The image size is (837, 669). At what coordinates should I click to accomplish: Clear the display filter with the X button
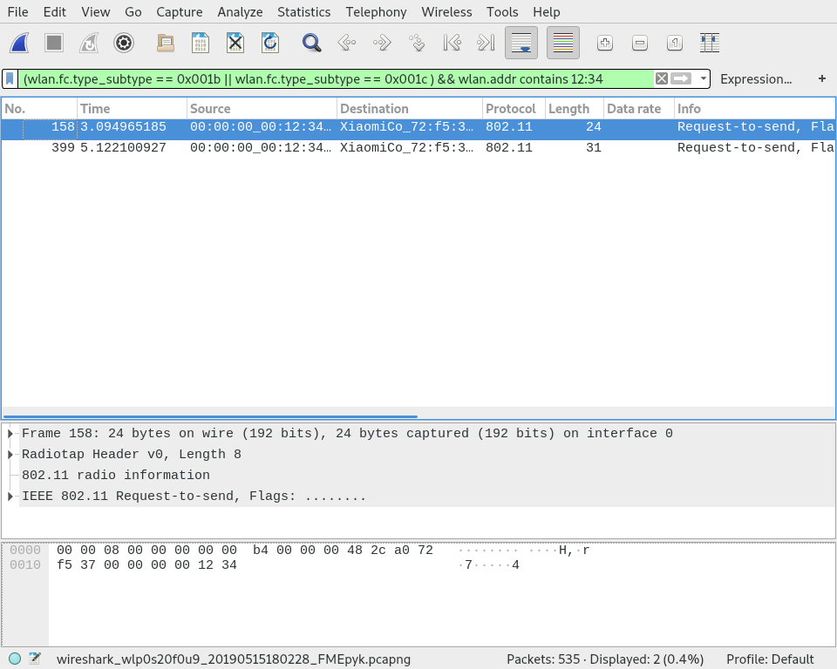tap(661, 78)
